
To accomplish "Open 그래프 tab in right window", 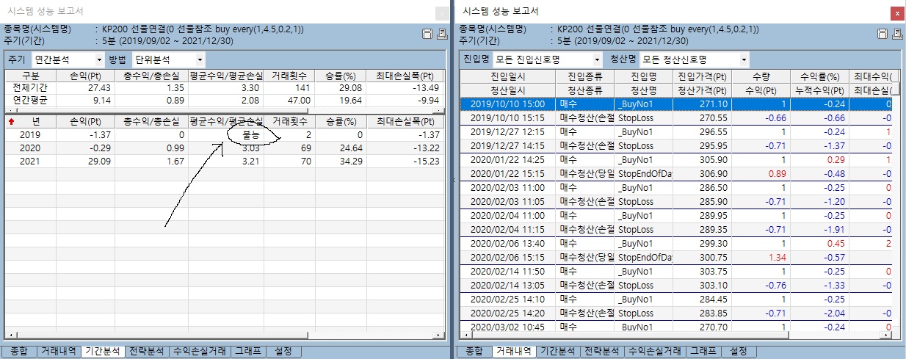I will [703, 352].
